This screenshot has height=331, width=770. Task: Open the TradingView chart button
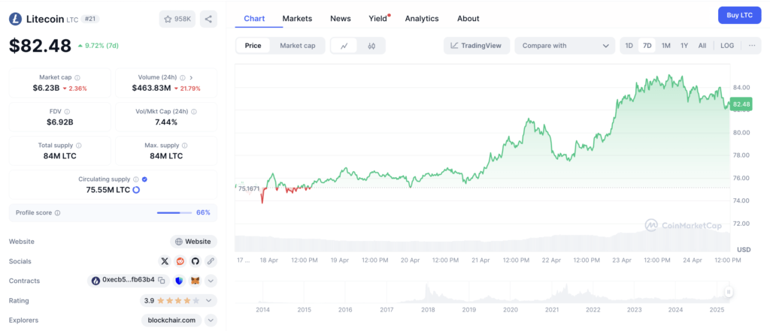[x=476, y=46]
